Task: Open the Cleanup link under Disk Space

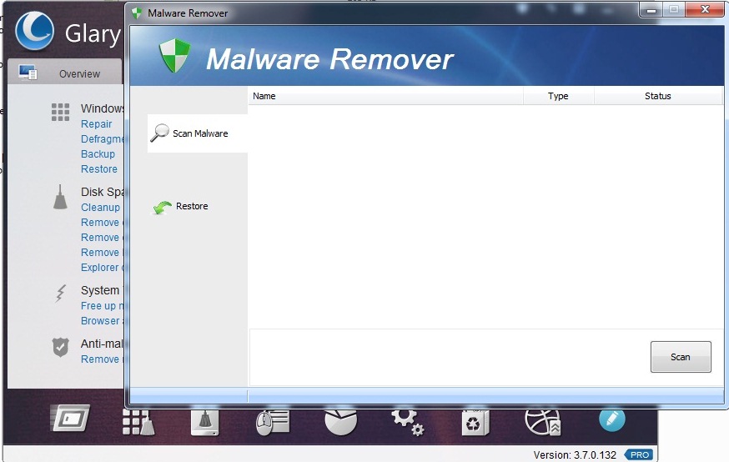Action: [x=100, y=208]
